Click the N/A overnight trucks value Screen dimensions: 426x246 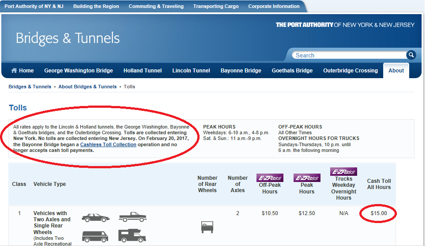pos(344,213)
